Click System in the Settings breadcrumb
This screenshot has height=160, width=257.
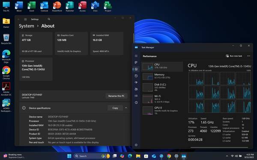(27, 26)
